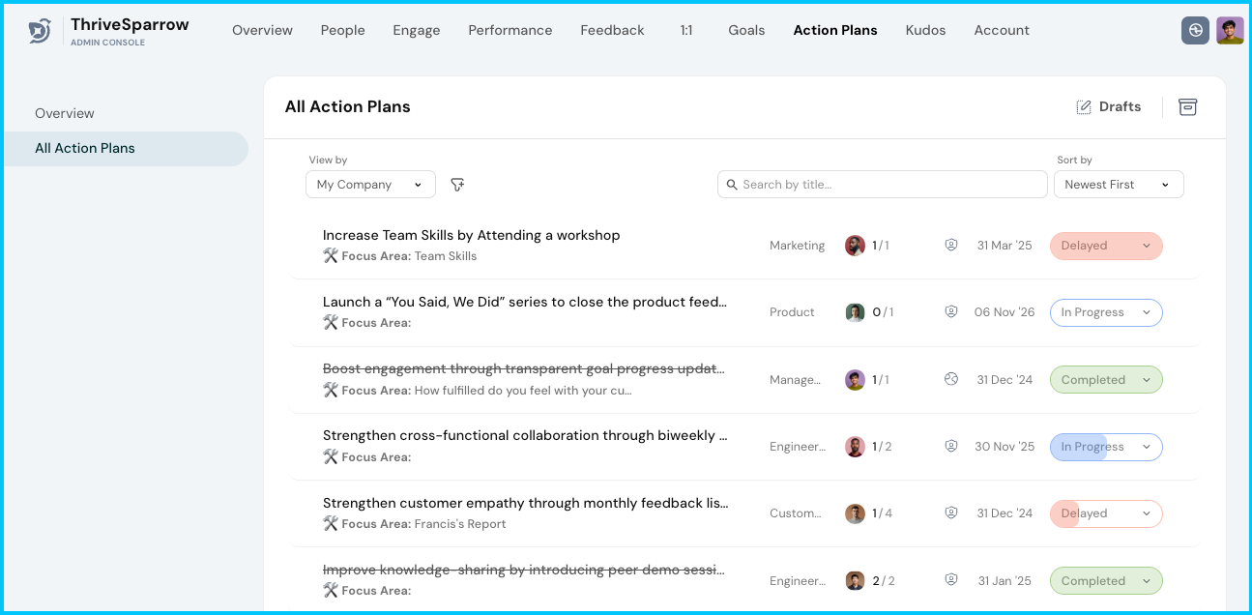1252x615 pixels.
Task: Change the In Progress status of the Product plan
Action: point(1106,312)
